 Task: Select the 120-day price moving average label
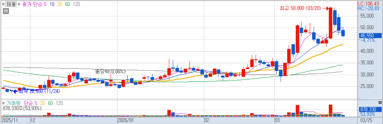pos(76,4)
